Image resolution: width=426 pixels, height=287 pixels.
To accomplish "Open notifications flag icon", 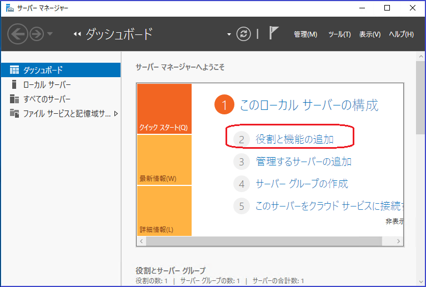I will pos(274,33).
